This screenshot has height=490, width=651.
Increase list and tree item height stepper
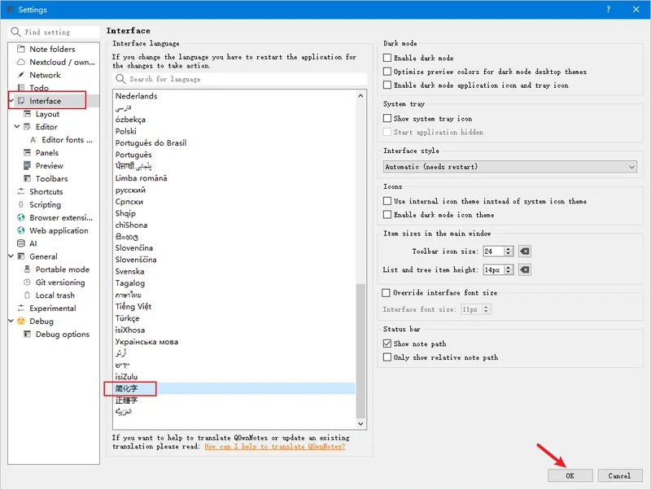[x=509, y=268]
